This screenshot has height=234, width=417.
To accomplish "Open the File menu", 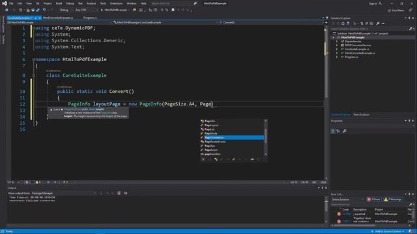I will 11,3.
